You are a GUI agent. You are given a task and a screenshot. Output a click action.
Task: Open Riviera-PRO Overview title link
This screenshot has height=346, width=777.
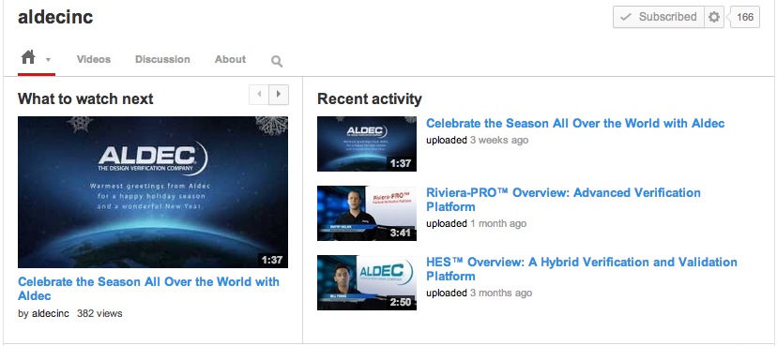pyautogui.click(x=563, y=200)
